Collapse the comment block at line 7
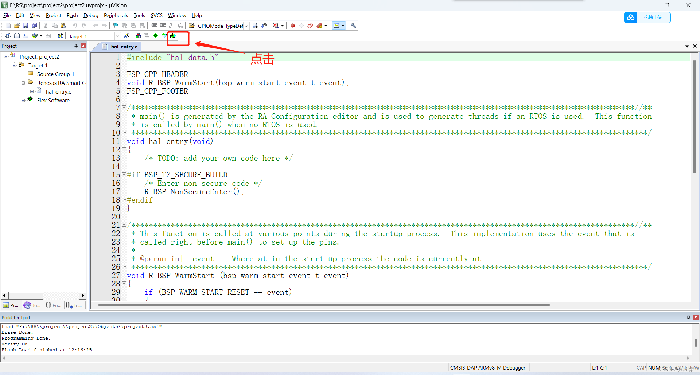 click(x=124, y=108)
